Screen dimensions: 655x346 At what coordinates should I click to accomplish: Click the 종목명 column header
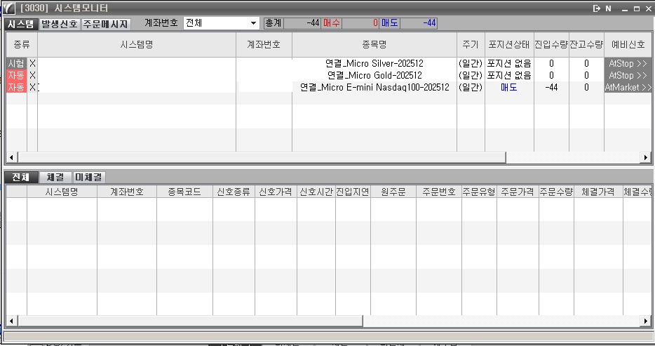tap(374, 44)
